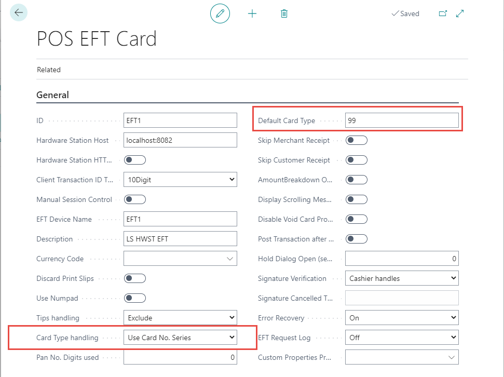This screenshot has width=504, height=377.
Task: Click the expand to full screen icon
Action: 460,14
